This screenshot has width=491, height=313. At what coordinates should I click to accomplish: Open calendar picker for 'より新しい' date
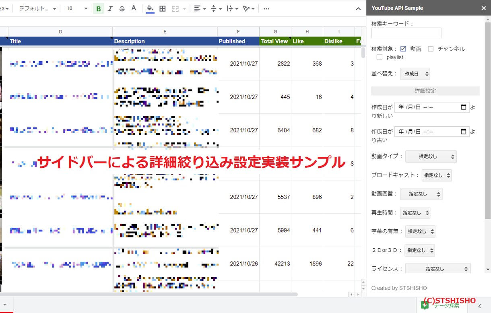pos(464,107)
